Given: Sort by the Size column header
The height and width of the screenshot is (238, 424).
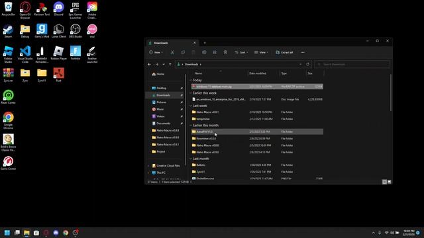Looking at the screenshot, I should [310, 73].
